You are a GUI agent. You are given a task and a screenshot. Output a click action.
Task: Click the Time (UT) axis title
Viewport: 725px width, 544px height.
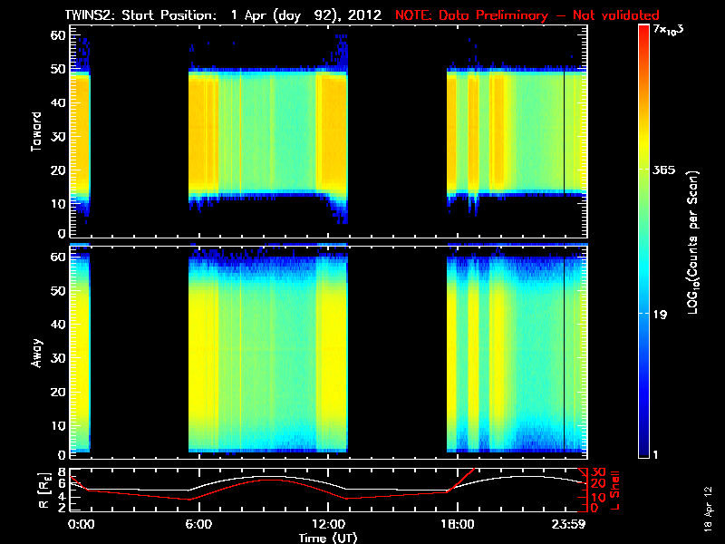pos(328,538)
